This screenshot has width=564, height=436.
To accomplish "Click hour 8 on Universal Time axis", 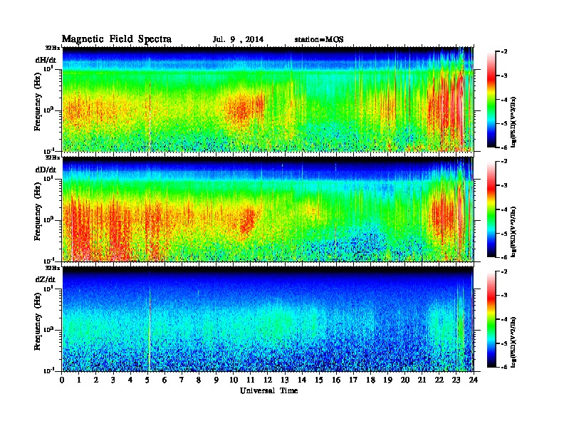I will 199,380.
